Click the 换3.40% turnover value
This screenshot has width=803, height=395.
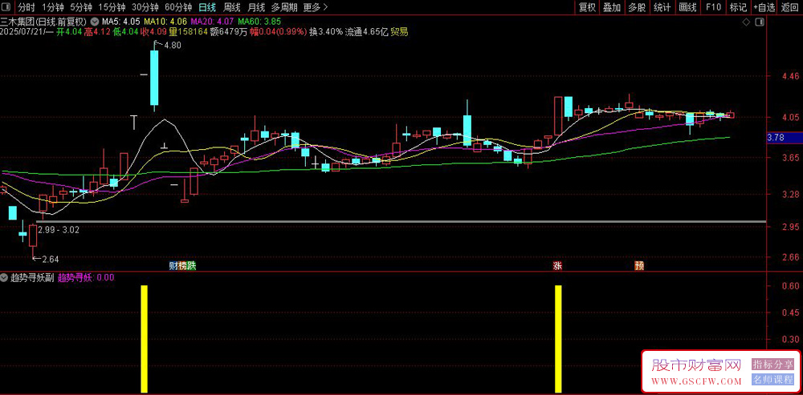click(326, 32)
